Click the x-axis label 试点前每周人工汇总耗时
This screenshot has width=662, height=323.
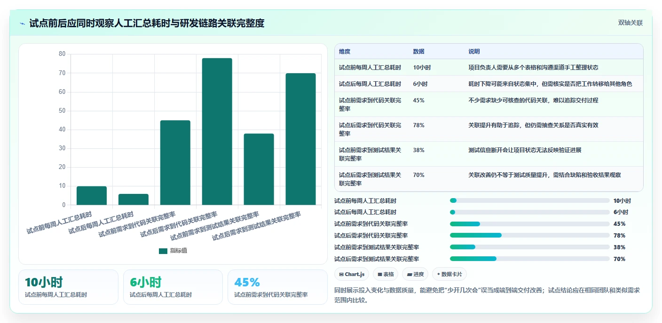59,223
